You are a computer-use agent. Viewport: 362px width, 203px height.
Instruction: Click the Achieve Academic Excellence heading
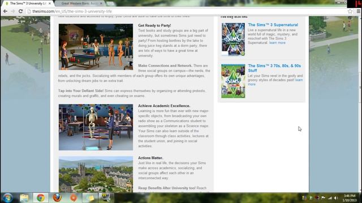coord(164,105)
